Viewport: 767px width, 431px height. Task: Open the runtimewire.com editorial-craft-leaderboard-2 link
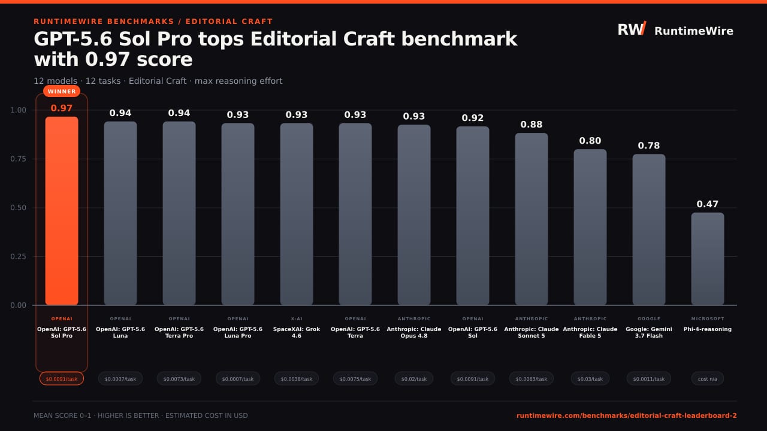pyautogui.click(x=627, y=415)
